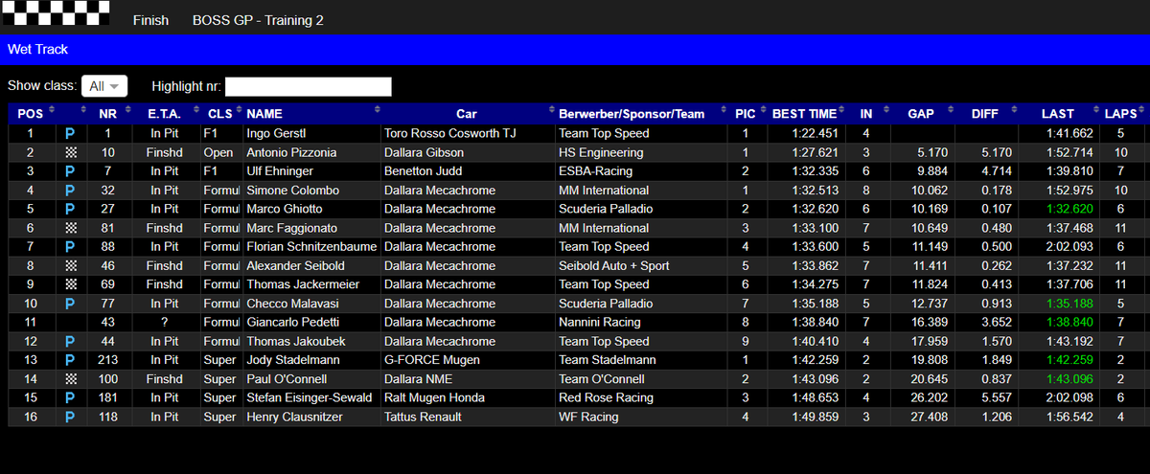Click green last lap time 1:32.620
Viewport: 1150px width, 474px height.
pos(1069,209)
